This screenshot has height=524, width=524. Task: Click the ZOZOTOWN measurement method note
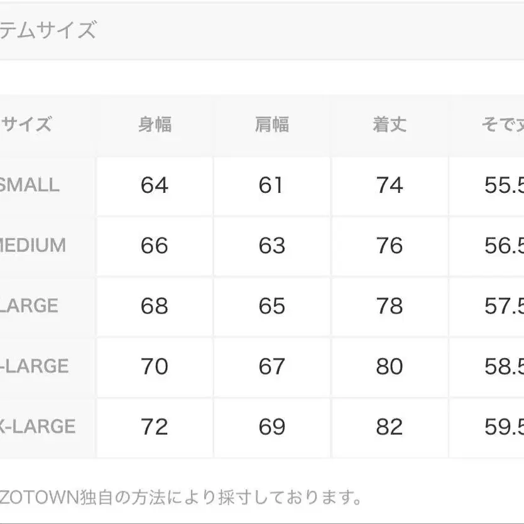181,498
